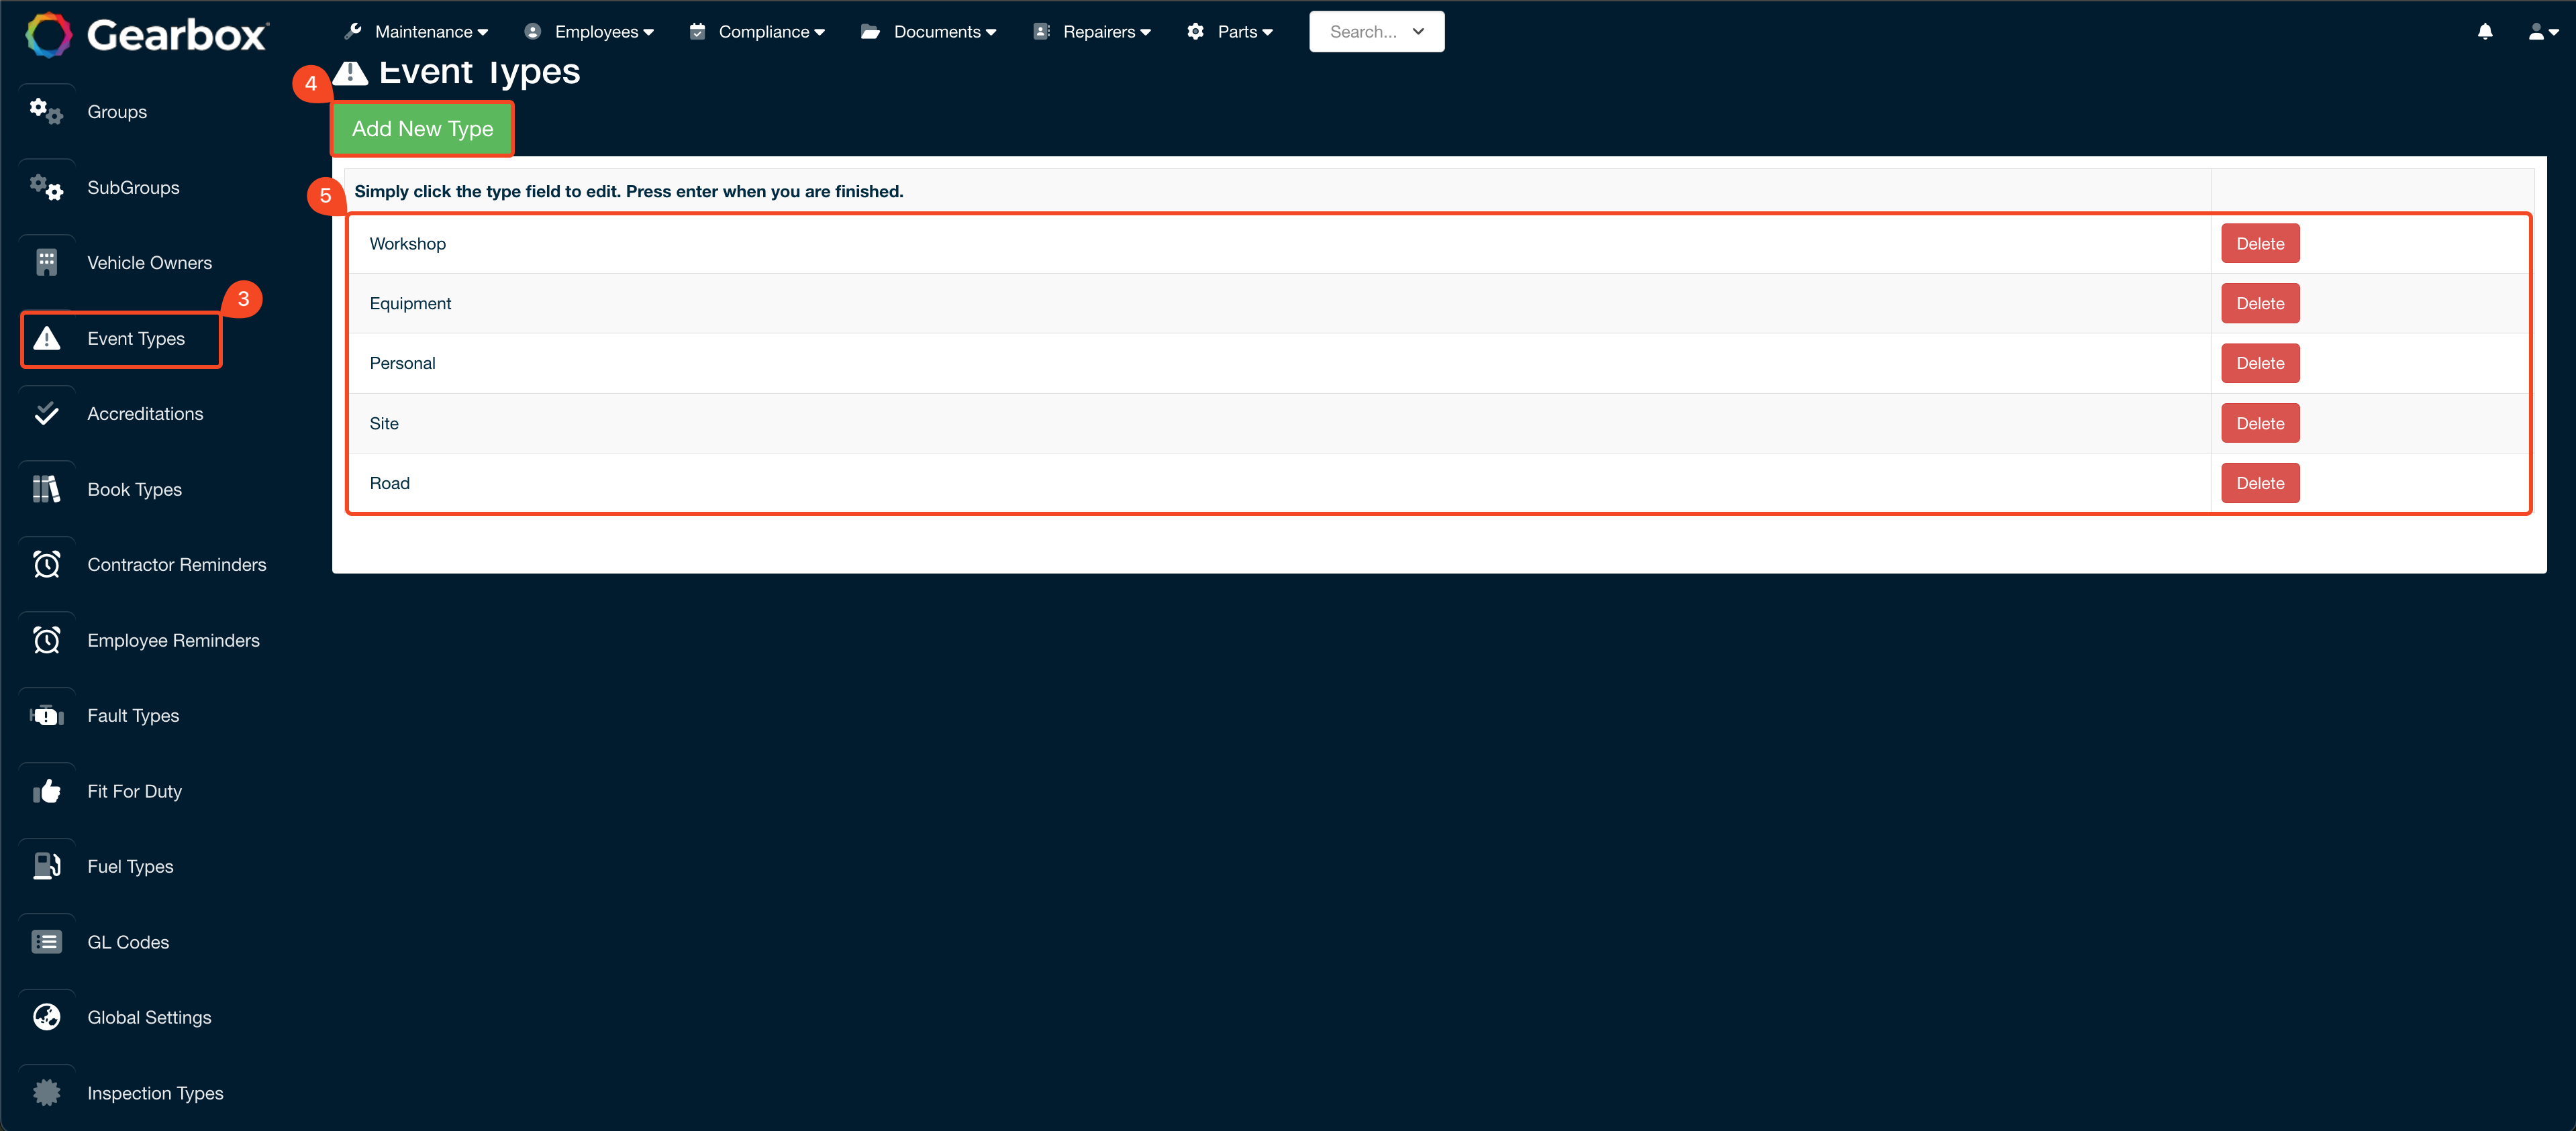2576x1131 pixels.
Task: Click the Global Settings globe icon
Action: pyautogui.click(x=46, y=1017)
